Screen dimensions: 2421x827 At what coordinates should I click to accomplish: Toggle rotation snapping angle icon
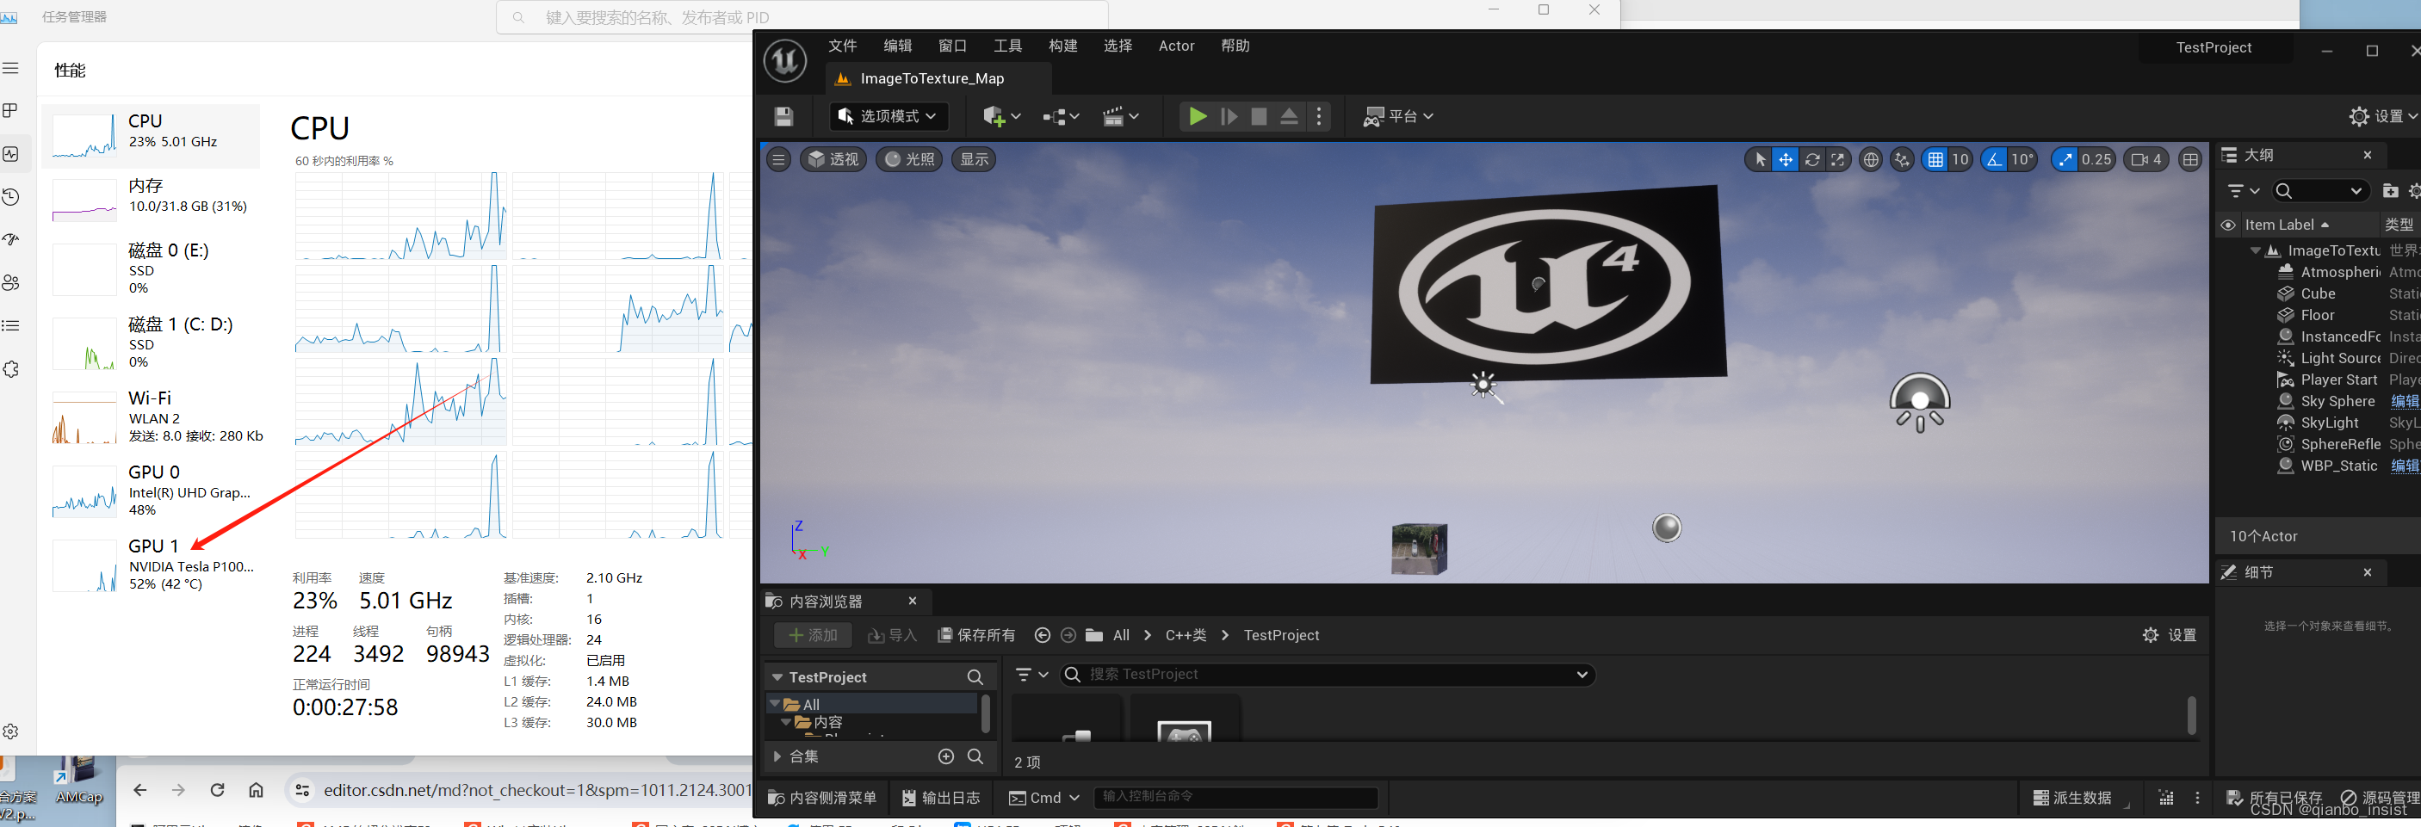pyautogui.click(x=1993, y=160)
